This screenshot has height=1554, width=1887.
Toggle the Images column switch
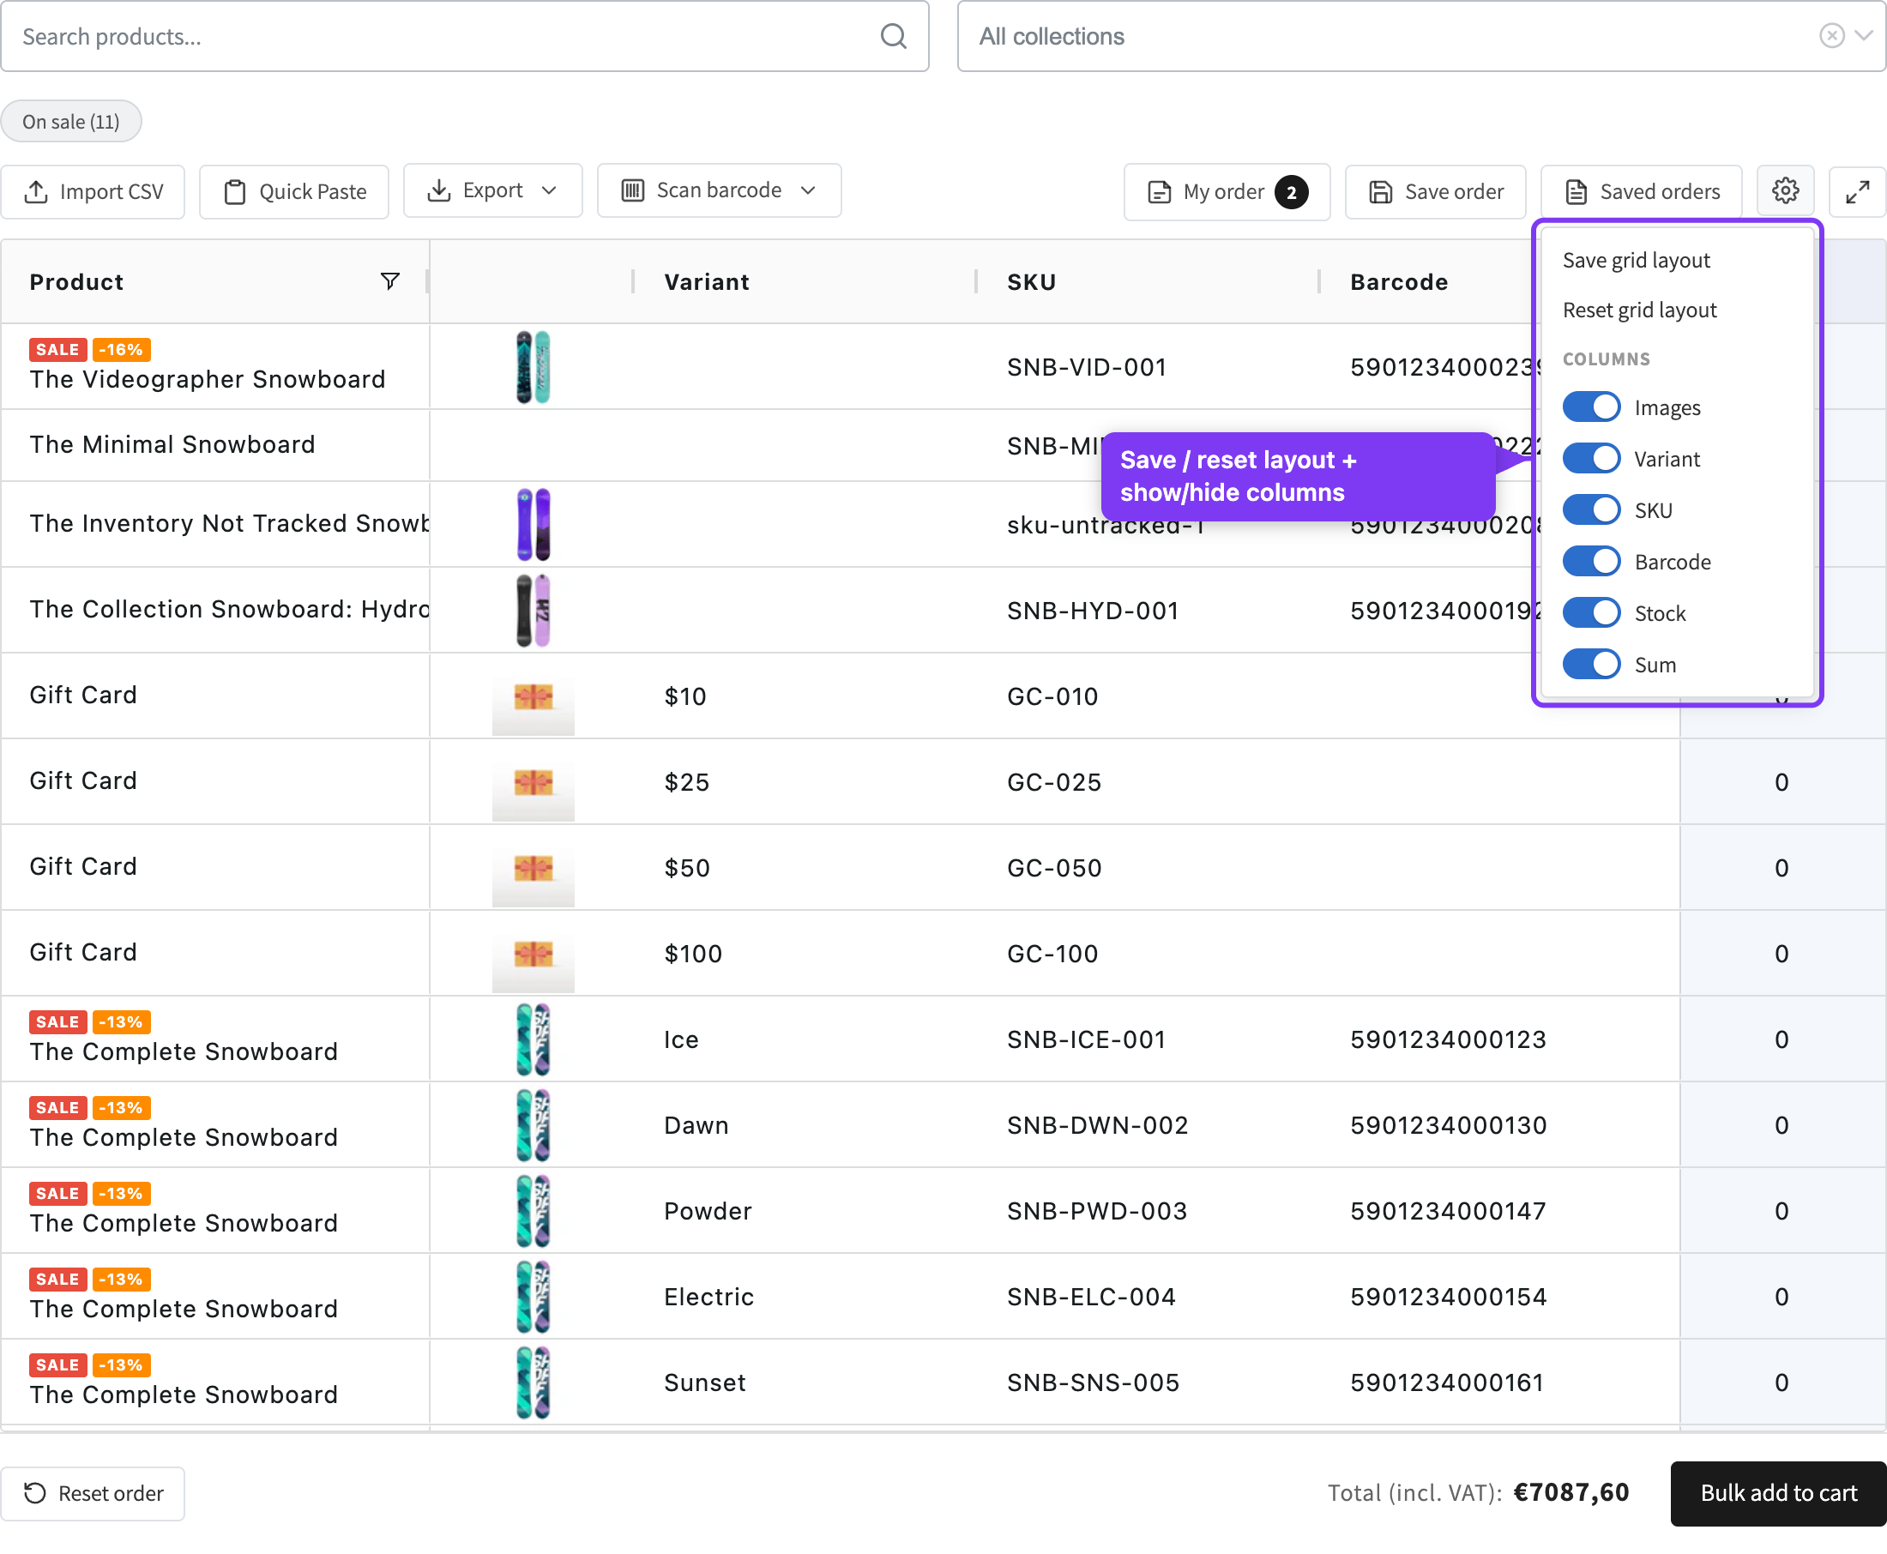coord(1591,407)
